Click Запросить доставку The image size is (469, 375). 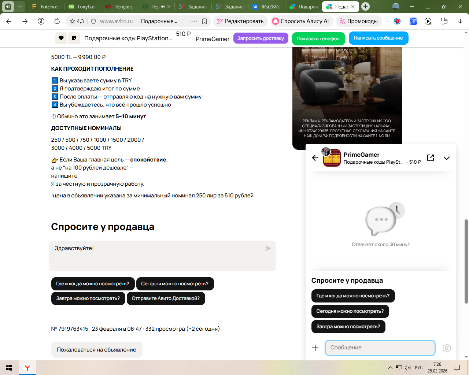click(261, 38)
